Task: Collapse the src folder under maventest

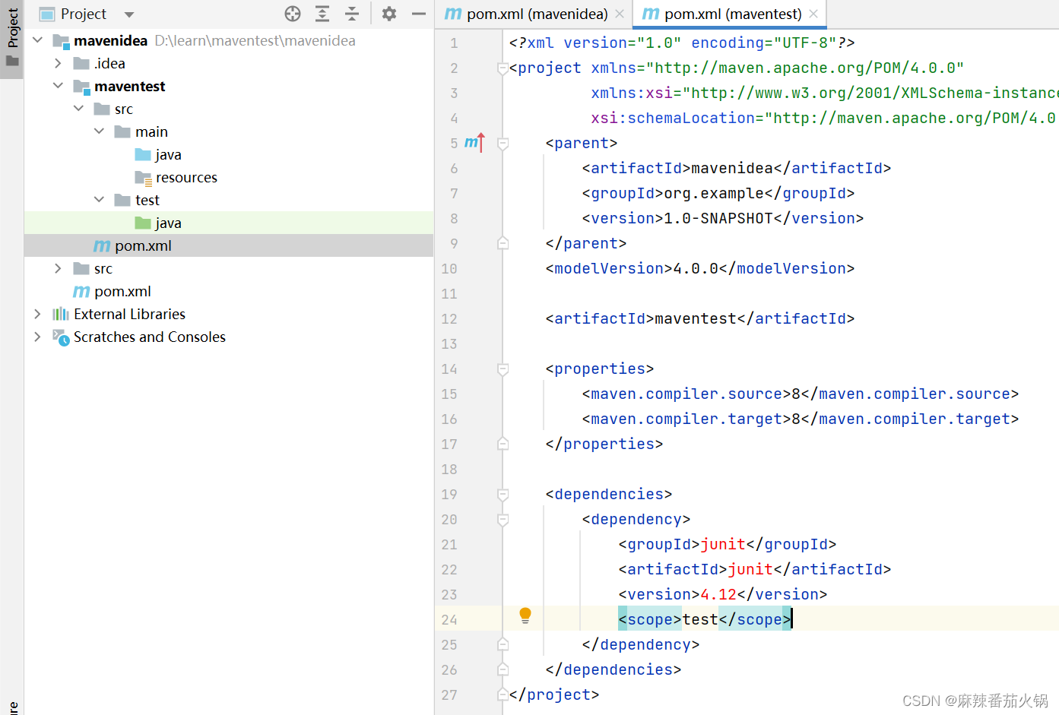Action: [79, 109]
